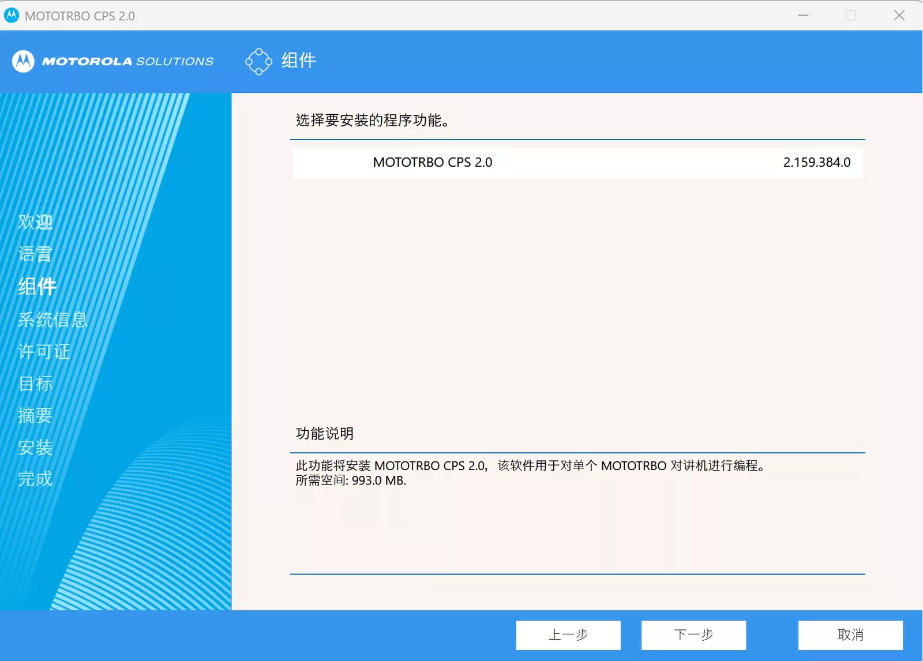Click version number 2.159.384.0

click(817, 163)
